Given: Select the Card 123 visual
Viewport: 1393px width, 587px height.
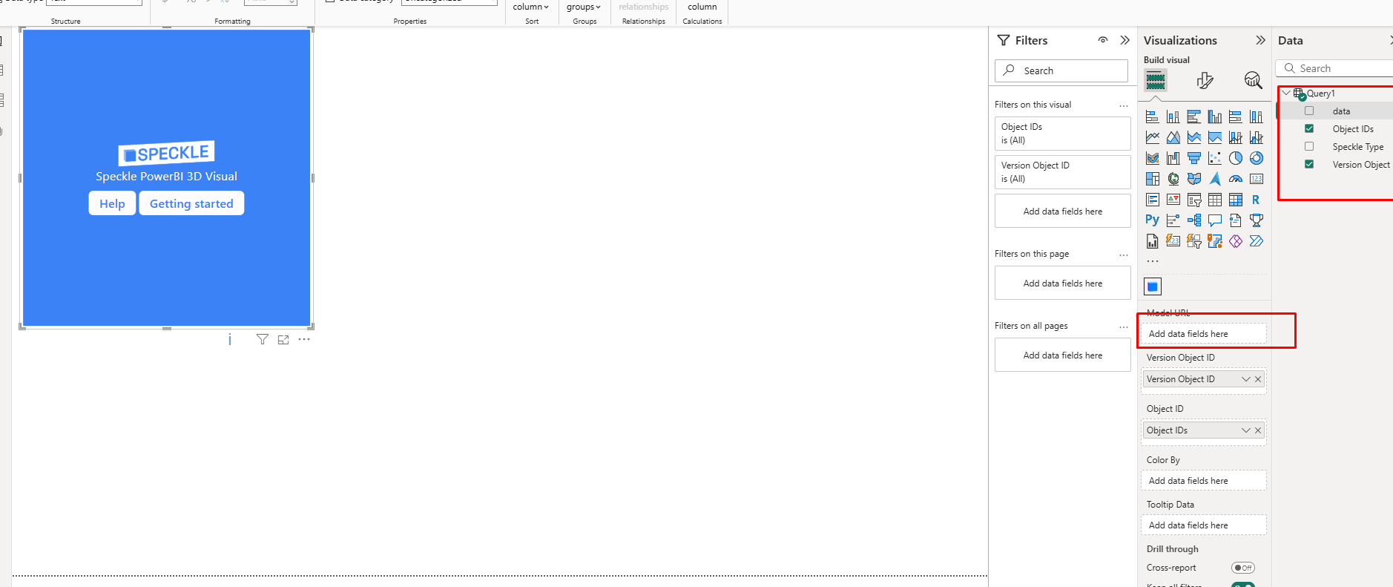Looking at the screenshot, I should tap(1256, 179).
